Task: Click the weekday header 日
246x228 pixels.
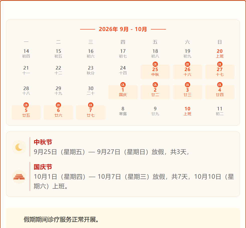Action: [220, 42]
